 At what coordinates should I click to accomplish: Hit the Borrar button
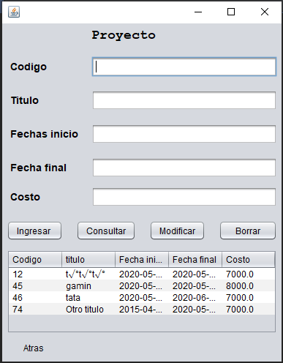click(x=248, y=231)
